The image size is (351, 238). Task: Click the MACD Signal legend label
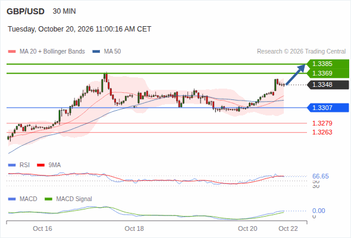pyautogui.click(x=74, y=199)
